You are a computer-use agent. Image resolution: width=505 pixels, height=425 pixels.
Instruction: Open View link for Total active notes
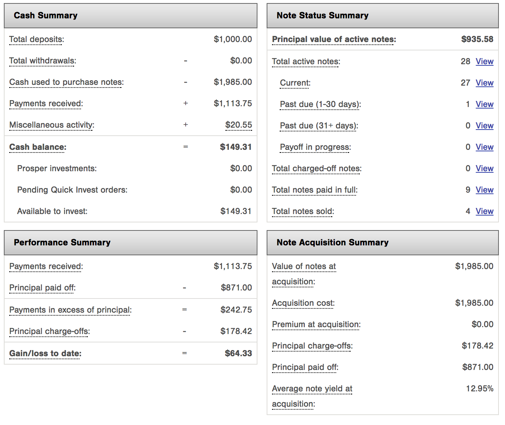coord(484,62)
